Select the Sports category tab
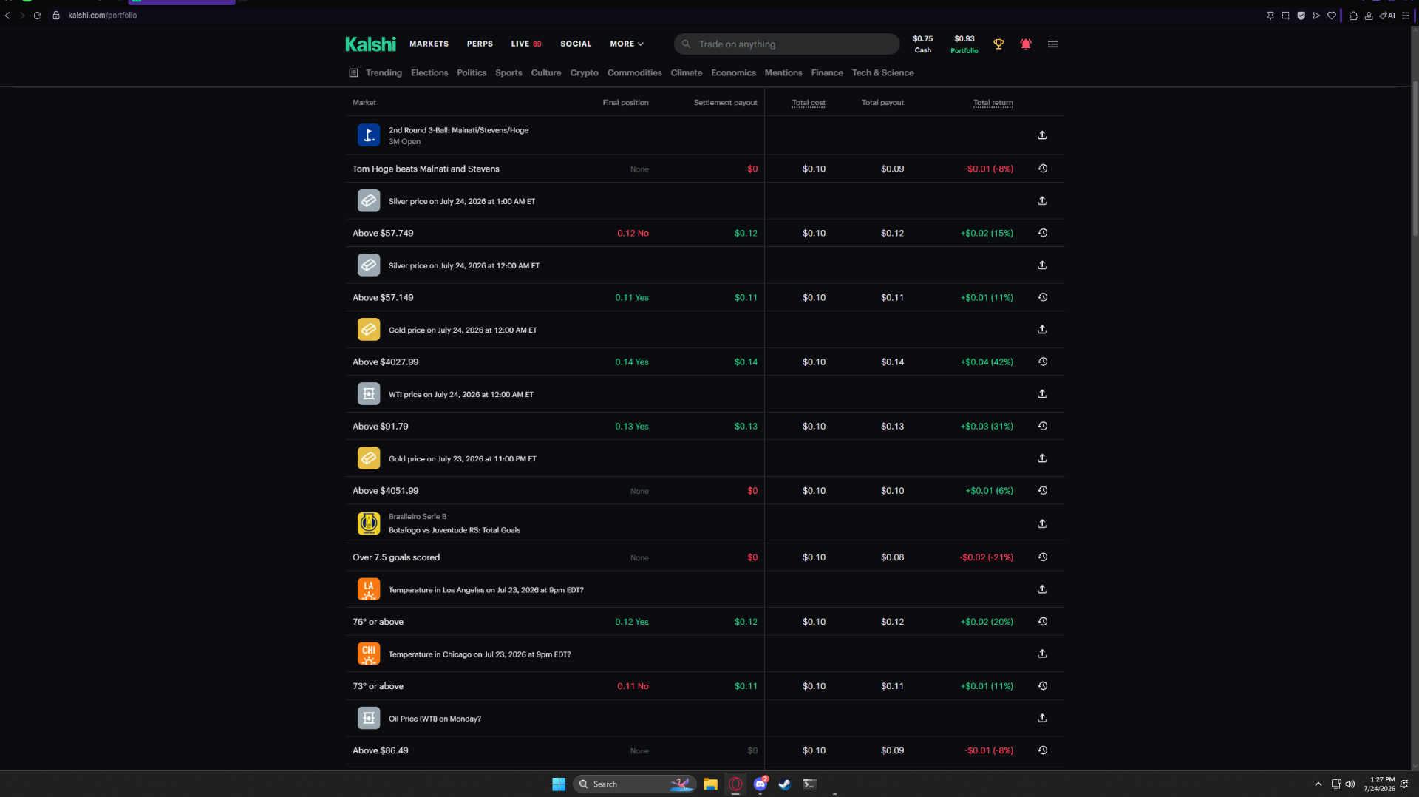The width and height of the screenshot is (1419, 797). (508, 73)
